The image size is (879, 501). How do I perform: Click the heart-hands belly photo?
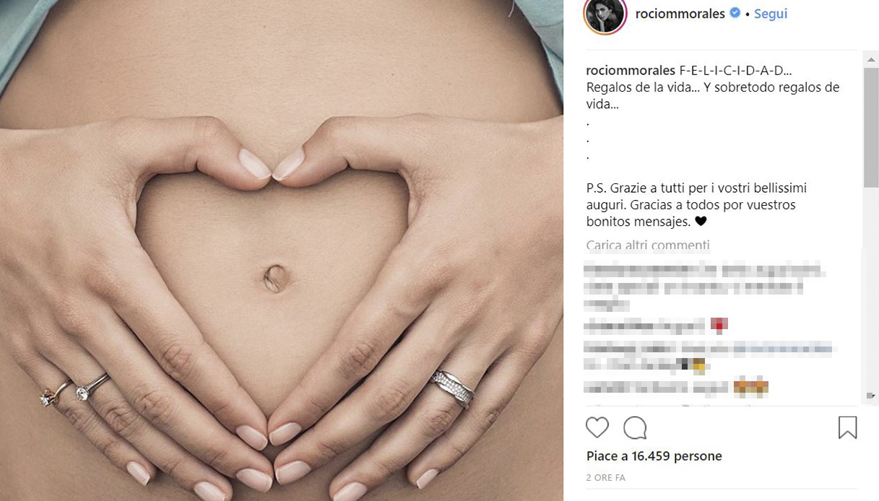(282, 250)
